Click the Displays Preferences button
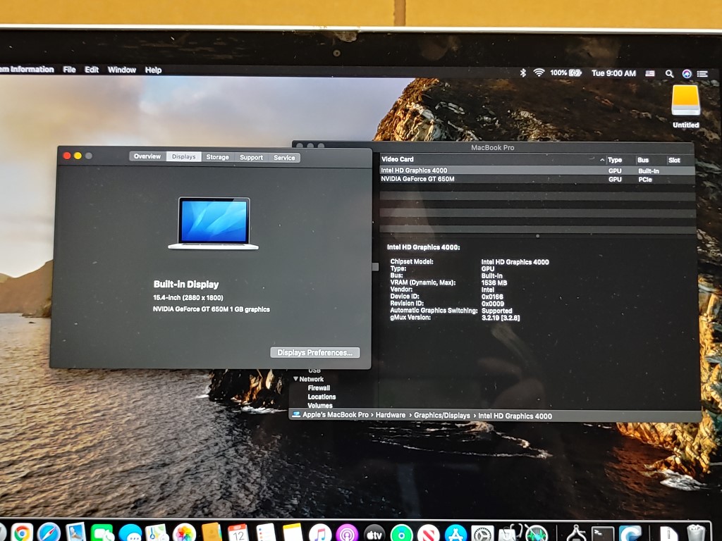The height and width of the screenshot is (541, 722). coord(315,352)
